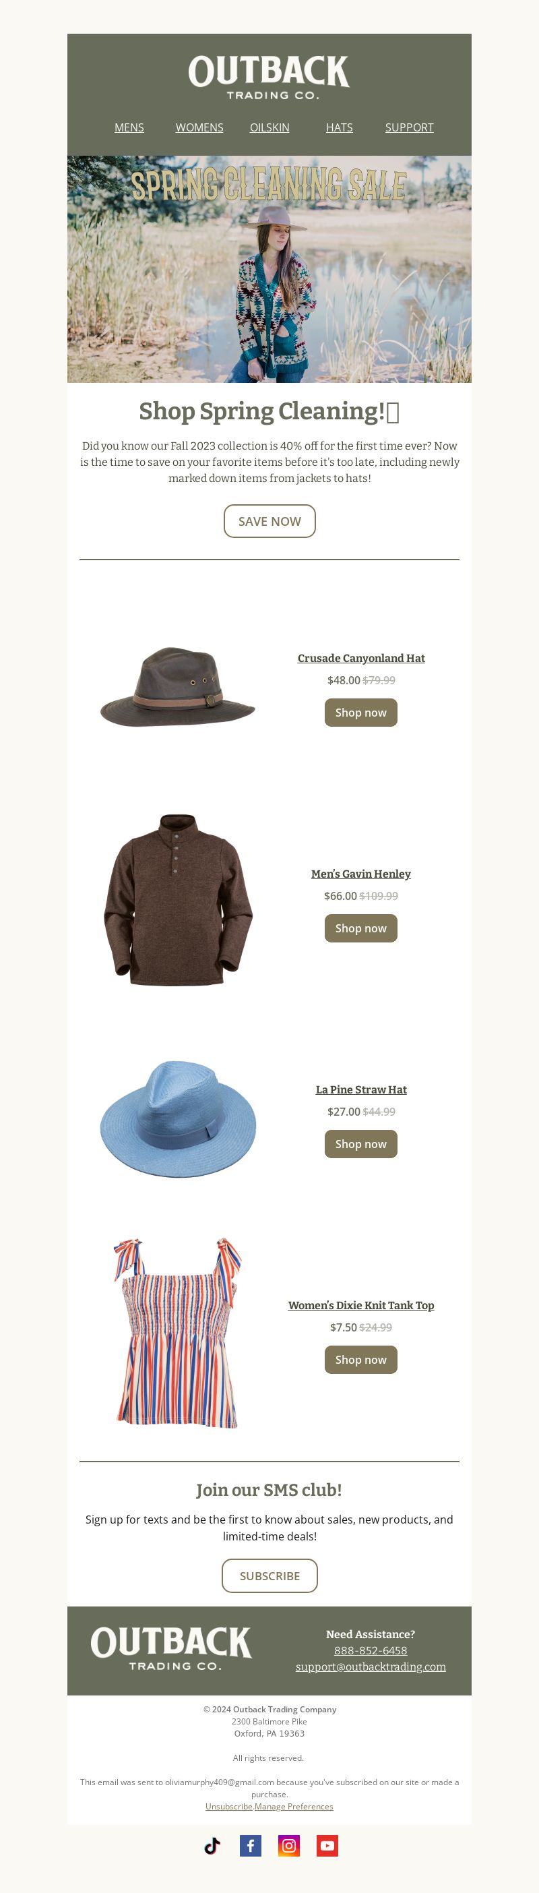This screenshot has height=1893, width=539.
Task: Open the YouTube social icon
Action: [327, 1845]
